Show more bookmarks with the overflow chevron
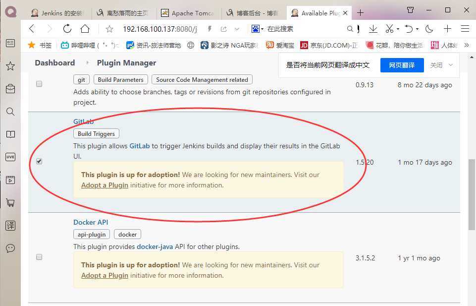 click(467, 45)
